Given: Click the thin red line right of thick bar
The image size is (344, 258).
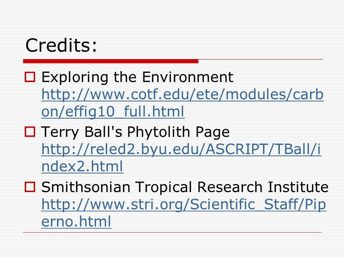Looking at the screenshot, I should pyautogui.click(x=261, y=59).
